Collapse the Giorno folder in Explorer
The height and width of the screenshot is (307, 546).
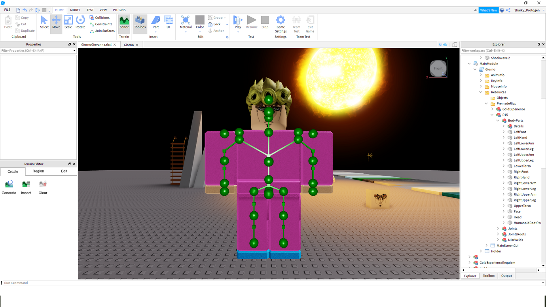click(475, 69)
